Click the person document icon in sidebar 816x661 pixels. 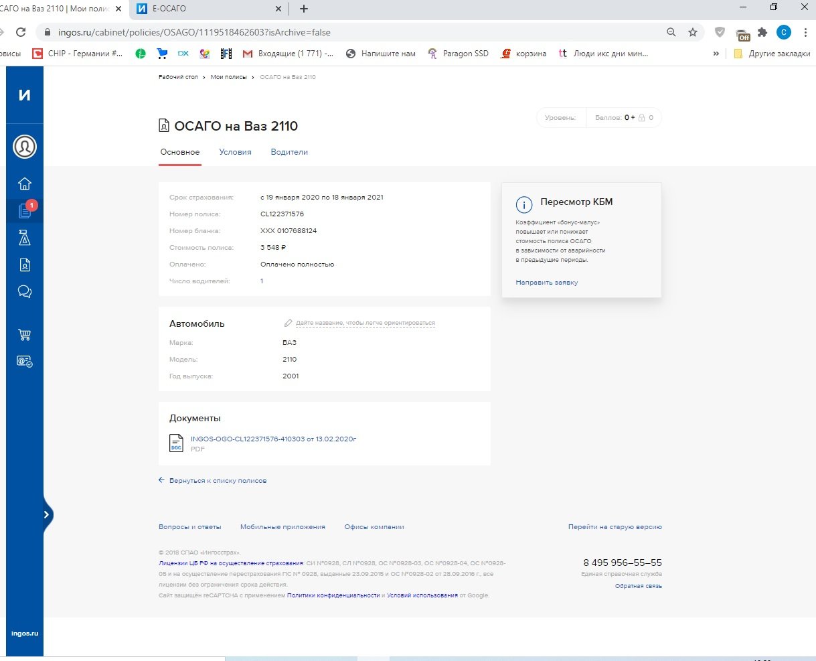tap(25, 265)
